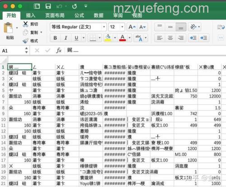Expand underline style dropdown arrow
Image resolution: width=226 pixels, height=187 pixels.
[84, 38]
